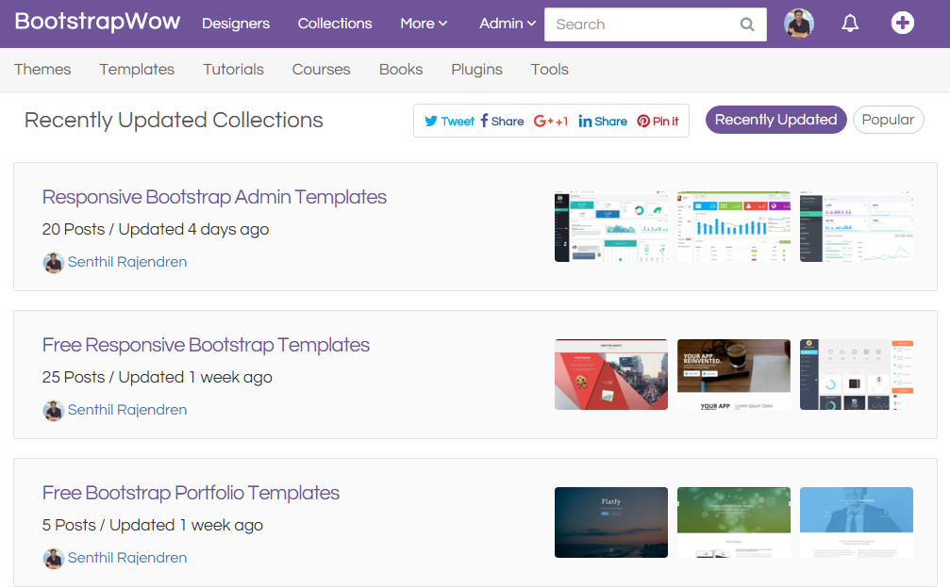Image resolution: width=950 pixels, height=587 pixels.
Task: Open your profile via the avatar image
Action: tap(798, 23)
